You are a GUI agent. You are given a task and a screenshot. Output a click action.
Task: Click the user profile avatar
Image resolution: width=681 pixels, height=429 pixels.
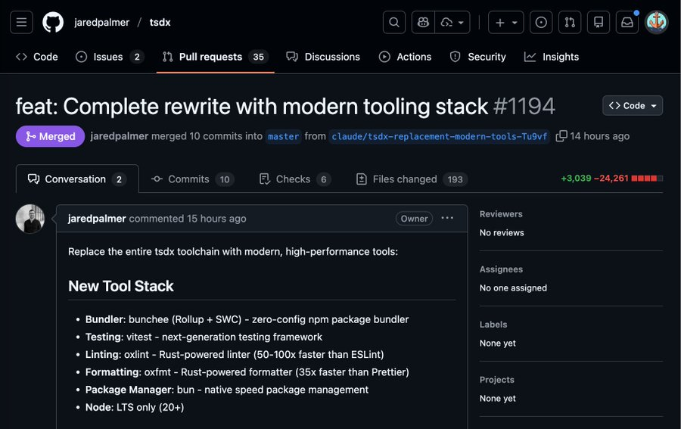[656, 23]
